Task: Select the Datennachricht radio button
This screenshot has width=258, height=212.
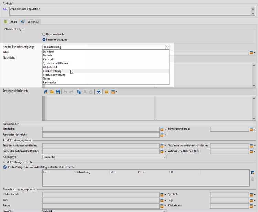Action: point(44,34)
